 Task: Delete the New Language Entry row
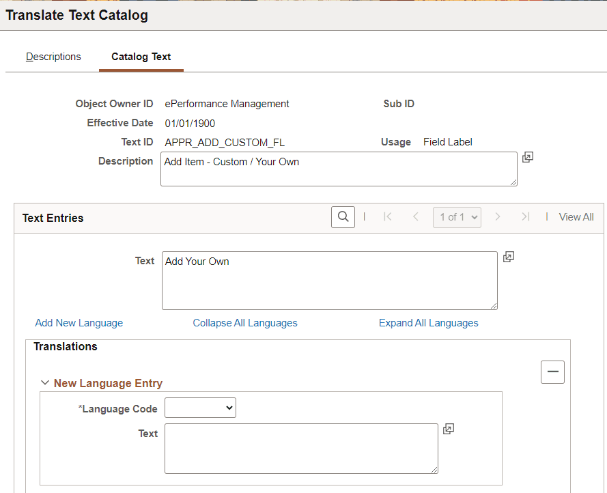coord(552,371)
